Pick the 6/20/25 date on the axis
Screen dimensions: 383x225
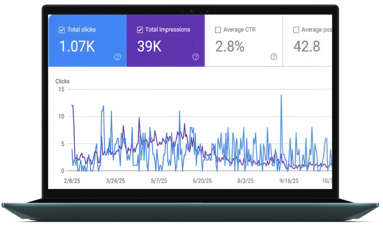click(202, 181)
